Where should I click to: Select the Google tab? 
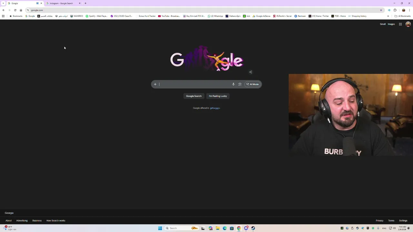tap(23, 3)
